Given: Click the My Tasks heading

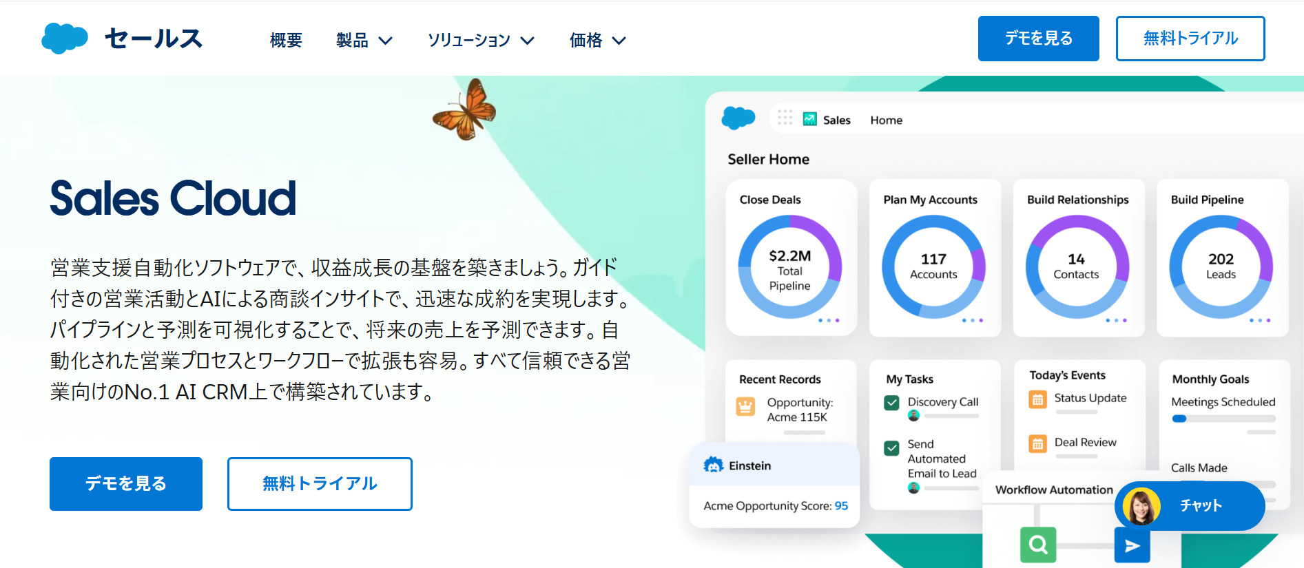Looking at the screenshot, I should pyautogui.click(x=910, y=379).
